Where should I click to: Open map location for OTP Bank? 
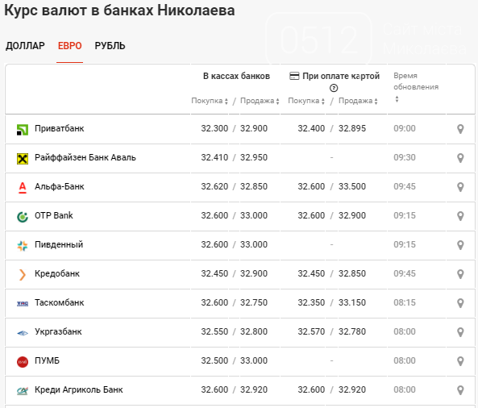(460, 216)
